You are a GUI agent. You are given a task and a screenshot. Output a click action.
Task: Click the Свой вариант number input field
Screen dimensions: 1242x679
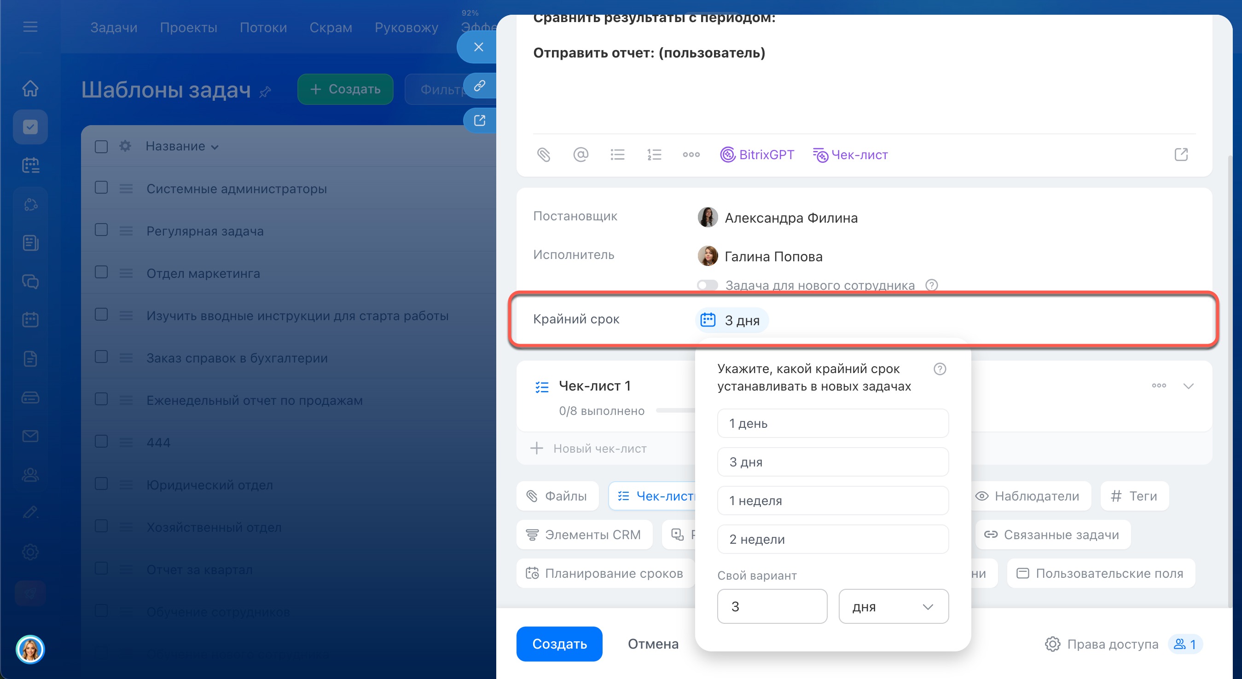coord(772,606)
